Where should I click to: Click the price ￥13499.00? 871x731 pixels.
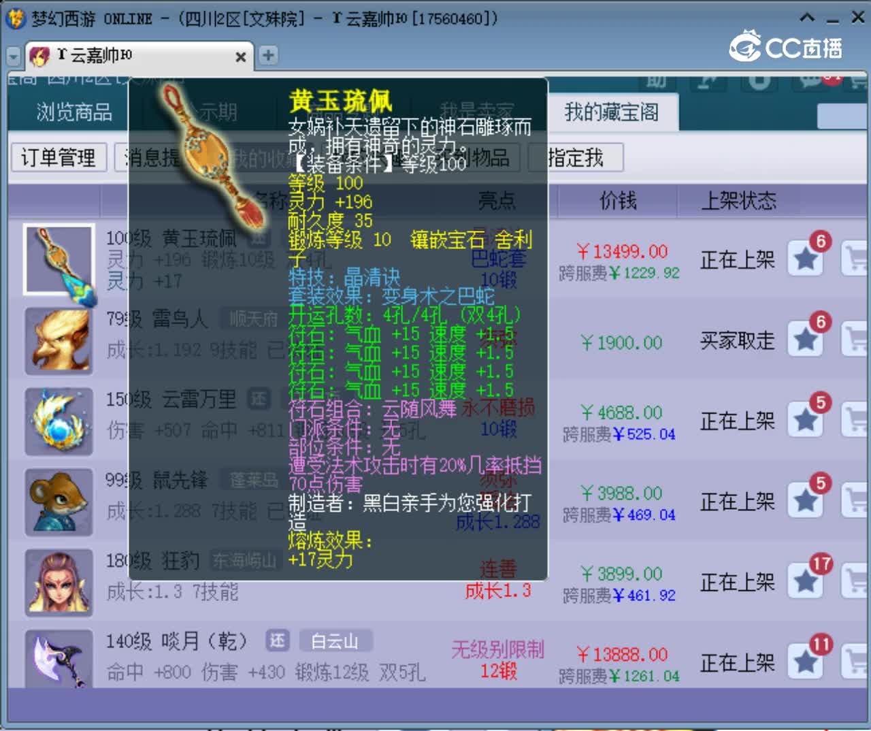(x=622, y=251)
